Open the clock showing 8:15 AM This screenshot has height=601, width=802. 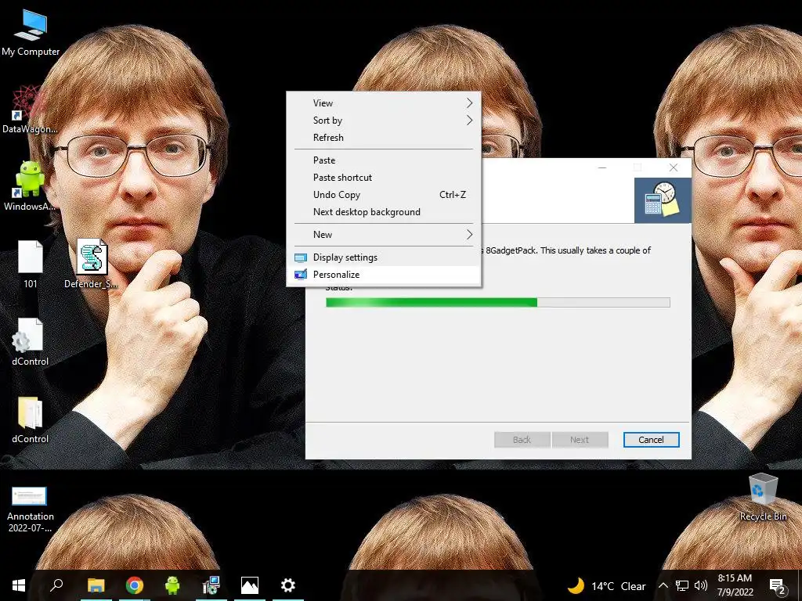tap(735, 585)
